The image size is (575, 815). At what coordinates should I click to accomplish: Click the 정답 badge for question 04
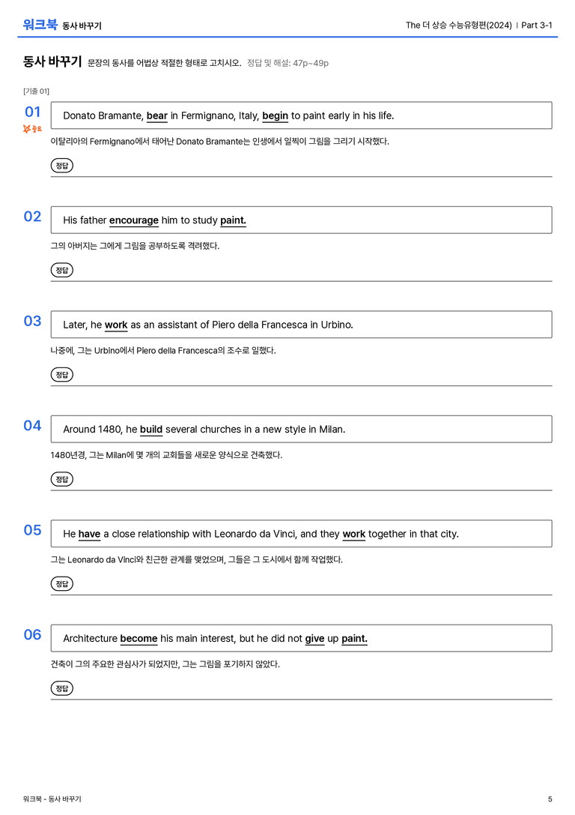(61, 478)
